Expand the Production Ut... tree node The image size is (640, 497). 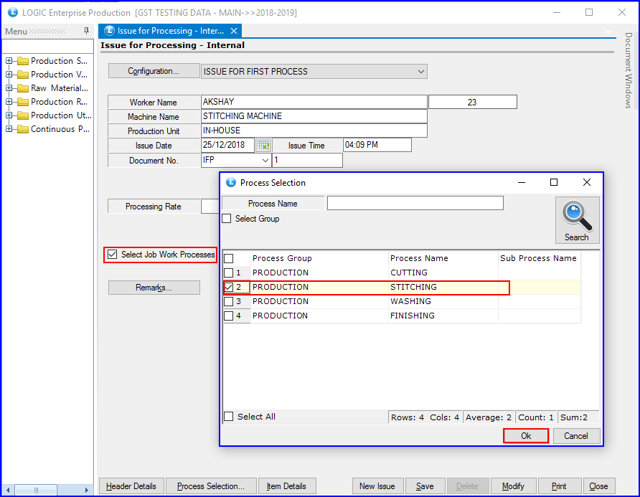(x=9, y=115)
